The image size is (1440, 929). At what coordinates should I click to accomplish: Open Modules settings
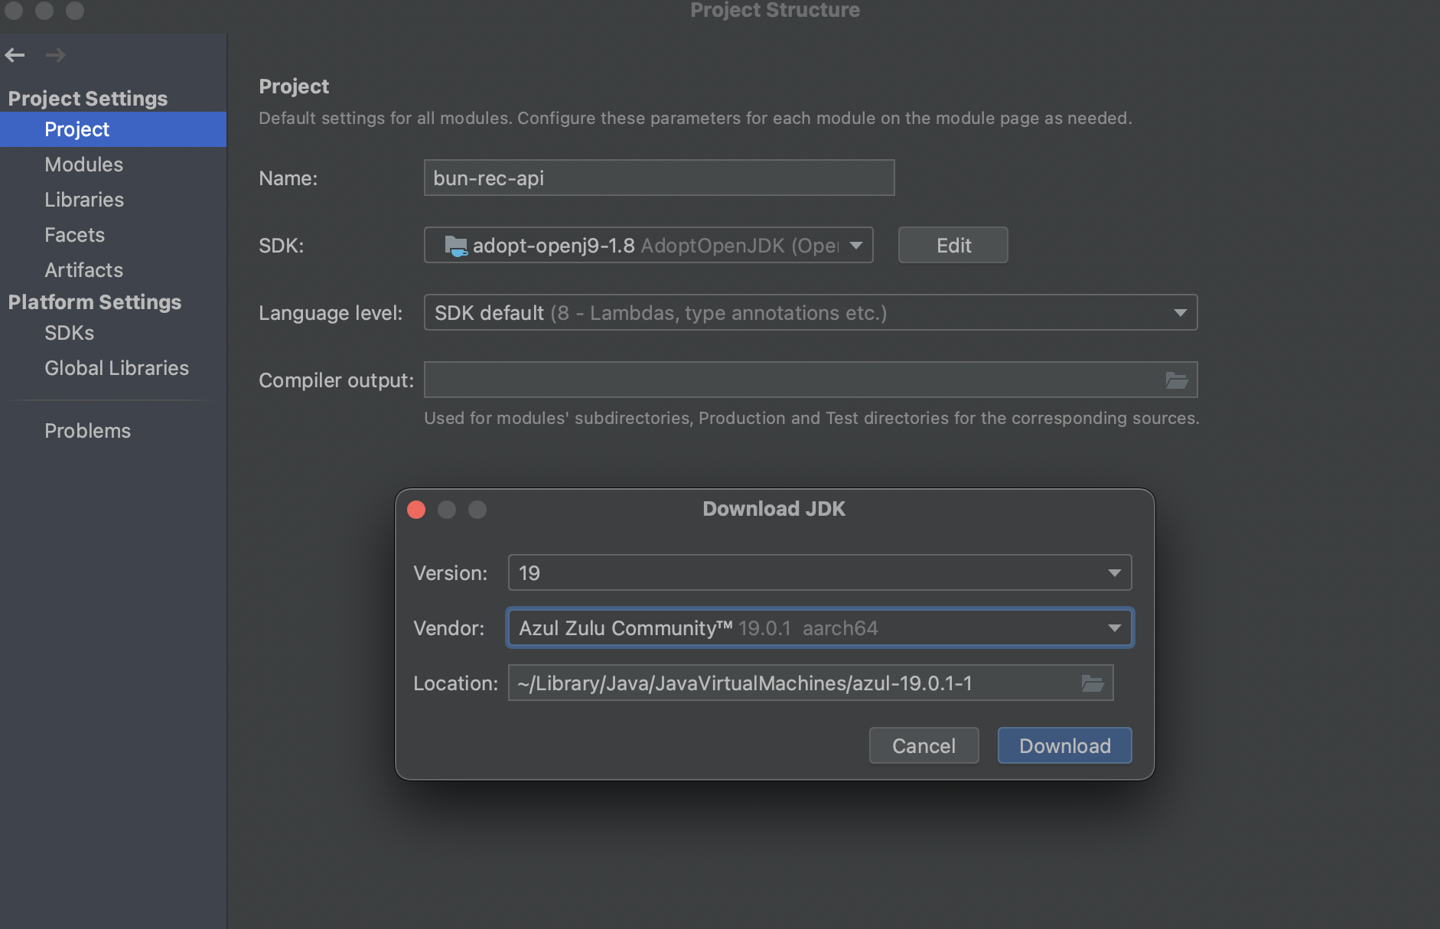pos(113,165)
